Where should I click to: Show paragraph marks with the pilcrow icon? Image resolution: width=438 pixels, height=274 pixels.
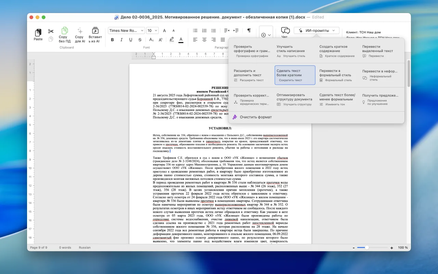[x=249, y=30]
